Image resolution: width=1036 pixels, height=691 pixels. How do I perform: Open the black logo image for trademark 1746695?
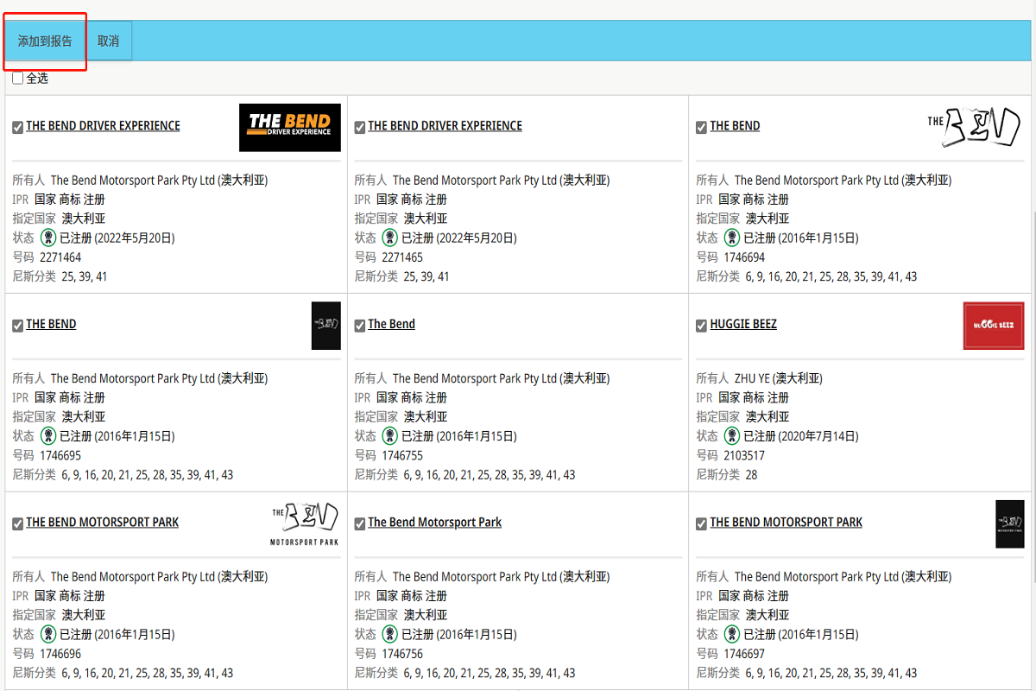point(326,326)
